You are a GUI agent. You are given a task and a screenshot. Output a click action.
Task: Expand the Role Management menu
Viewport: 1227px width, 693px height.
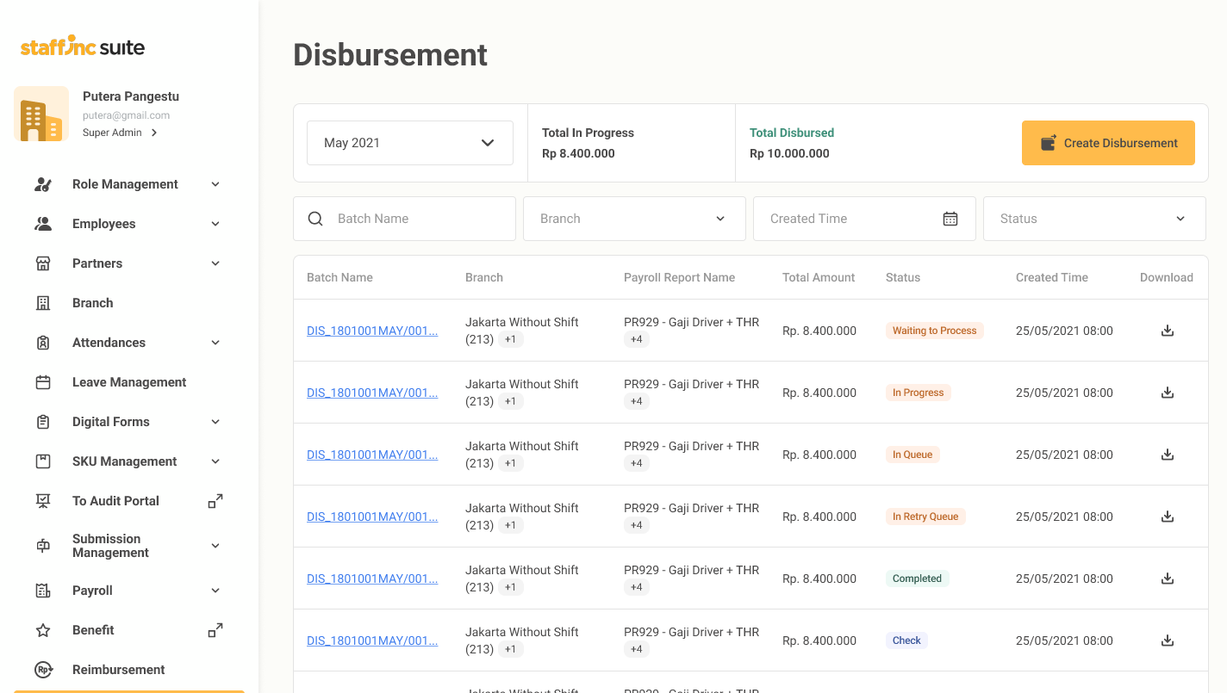215,184
